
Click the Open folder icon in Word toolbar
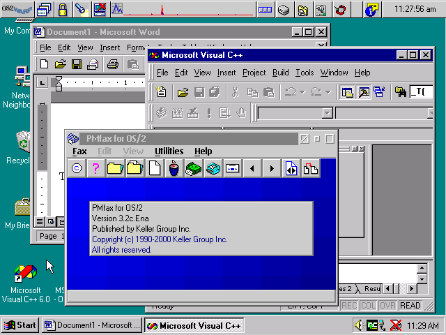point(61,64)
